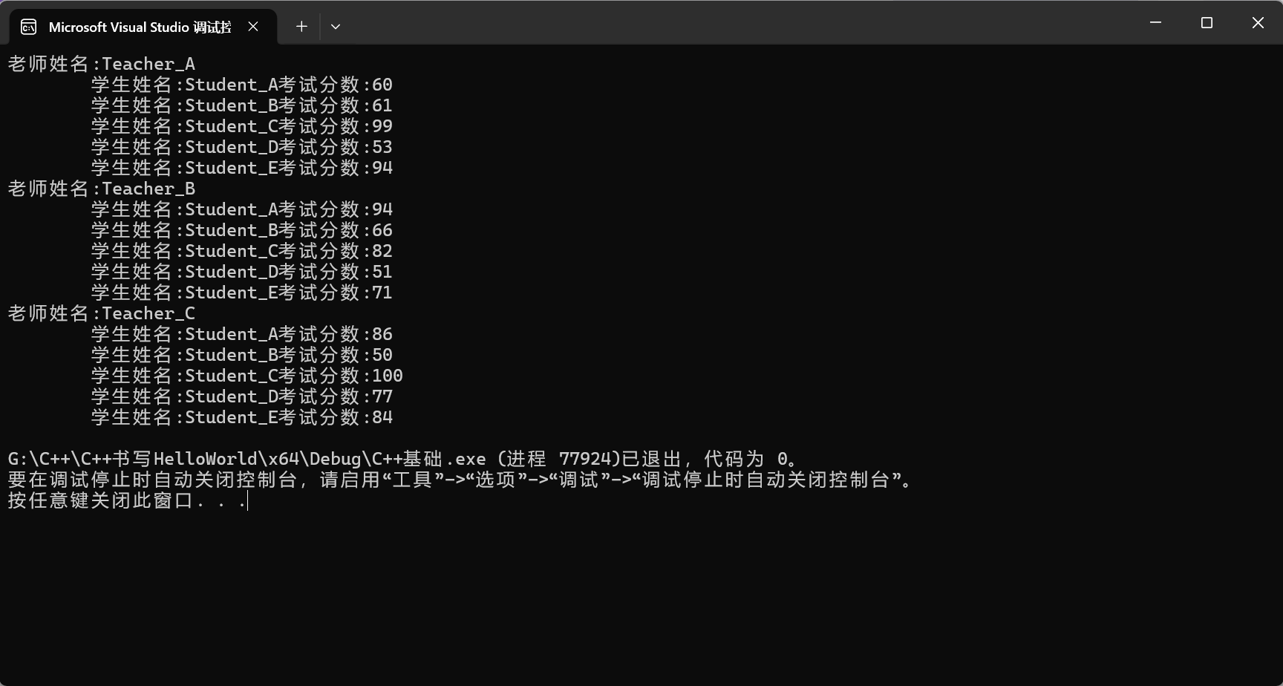This screenshot has height=686, width=1283.
Task: Click Teacher_B's Student_D score 51 line
Action: click(242, 272)
